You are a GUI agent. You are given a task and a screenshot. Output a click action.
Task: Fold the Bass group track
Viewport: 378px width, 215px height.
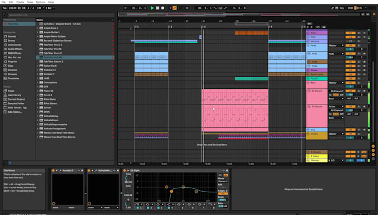[308, 83]
